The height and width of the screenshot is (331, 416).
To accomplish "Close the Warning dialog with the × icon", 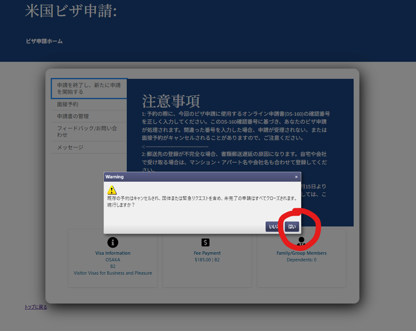I will pyautogui.click(x=296, y=177).
